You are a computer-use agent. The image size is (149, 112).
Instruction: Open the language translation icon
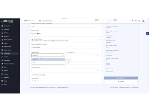point(133,21)
